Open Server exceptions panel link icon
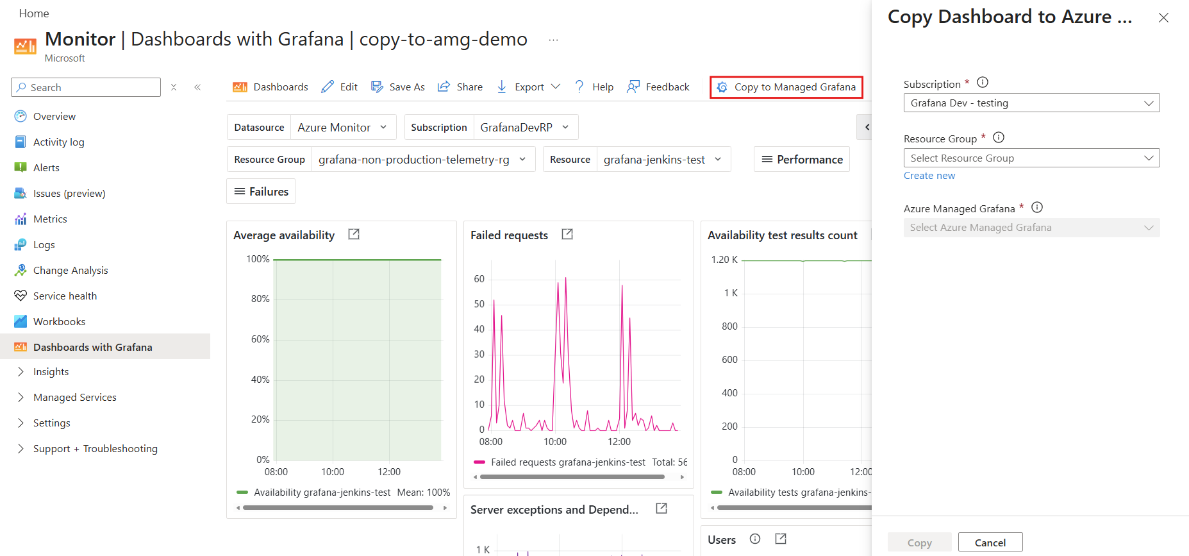This screenshot has height=556, width=1189. click(661, 509)
